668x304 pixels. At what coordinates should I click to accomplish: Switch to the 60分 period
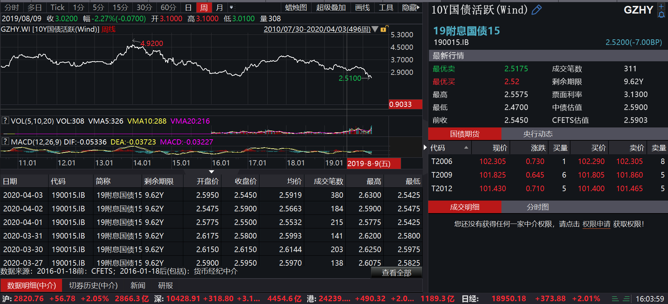click(168, 7)
